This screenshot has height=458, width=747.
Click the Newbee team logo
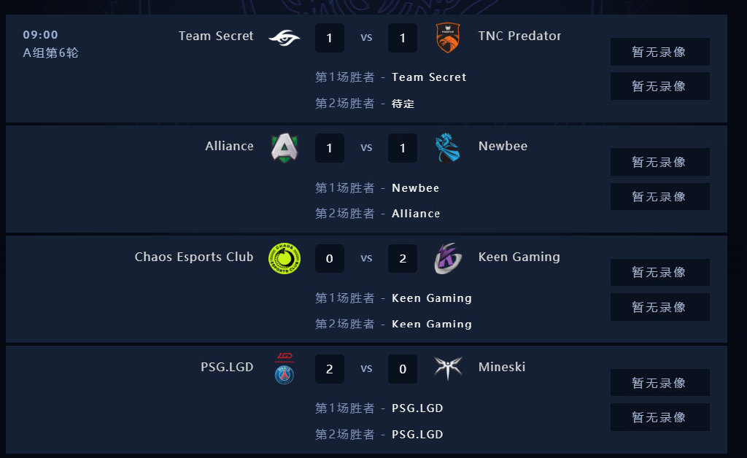pos(447,147)
